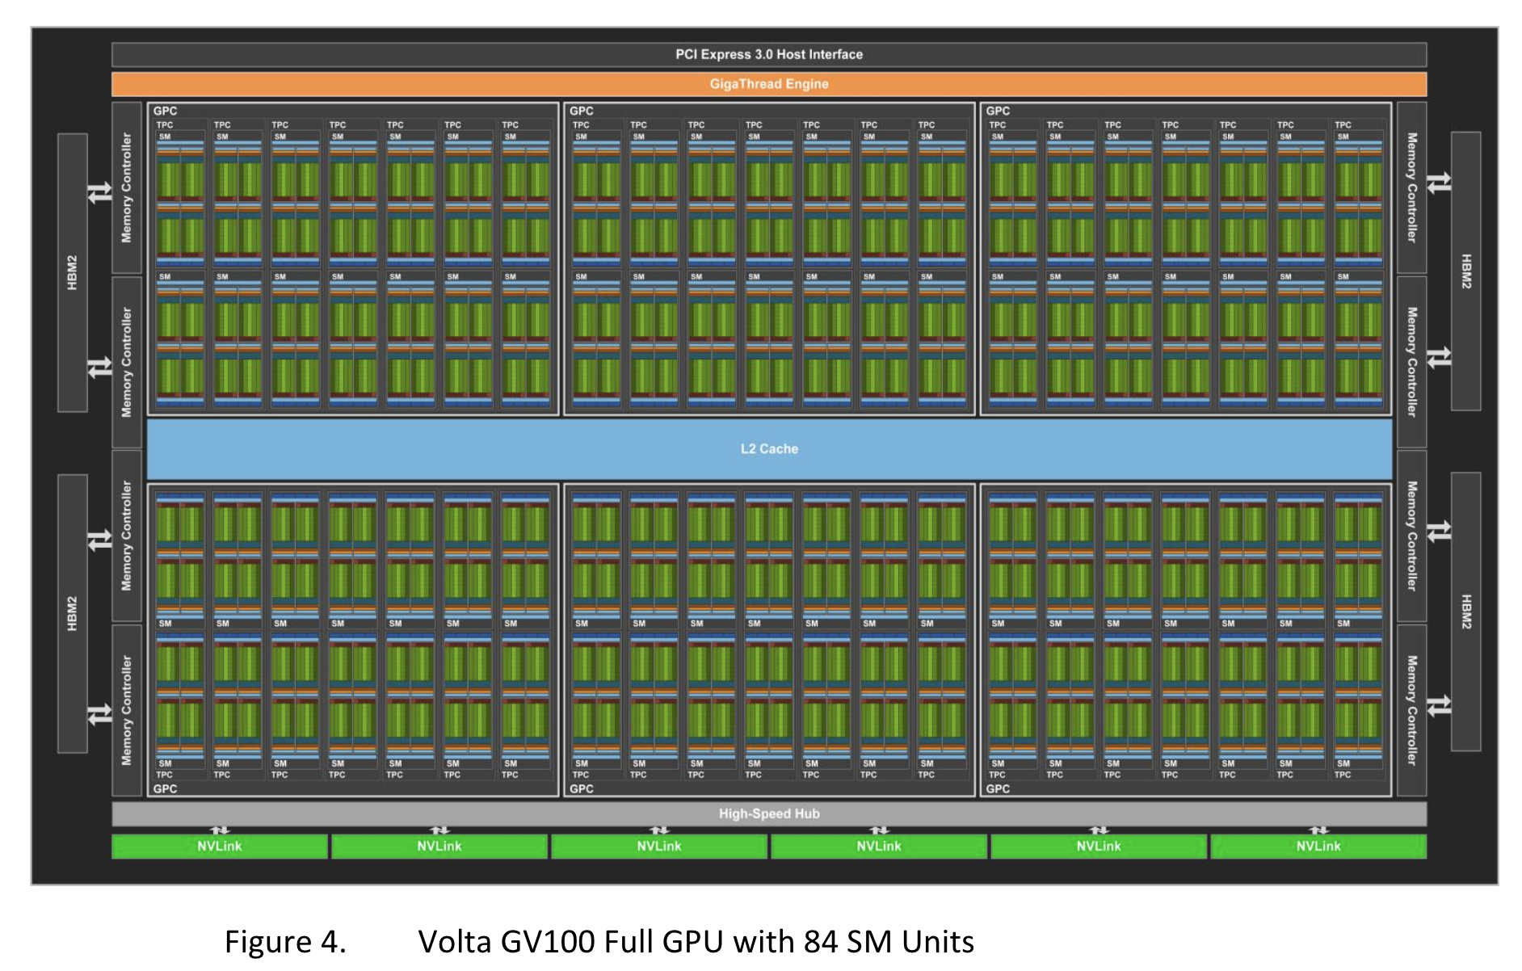Click the arrows above the fourth NVLink
Image resolution: width=1522 pixels, height=971 pixels.
click(x=879, y=830)
